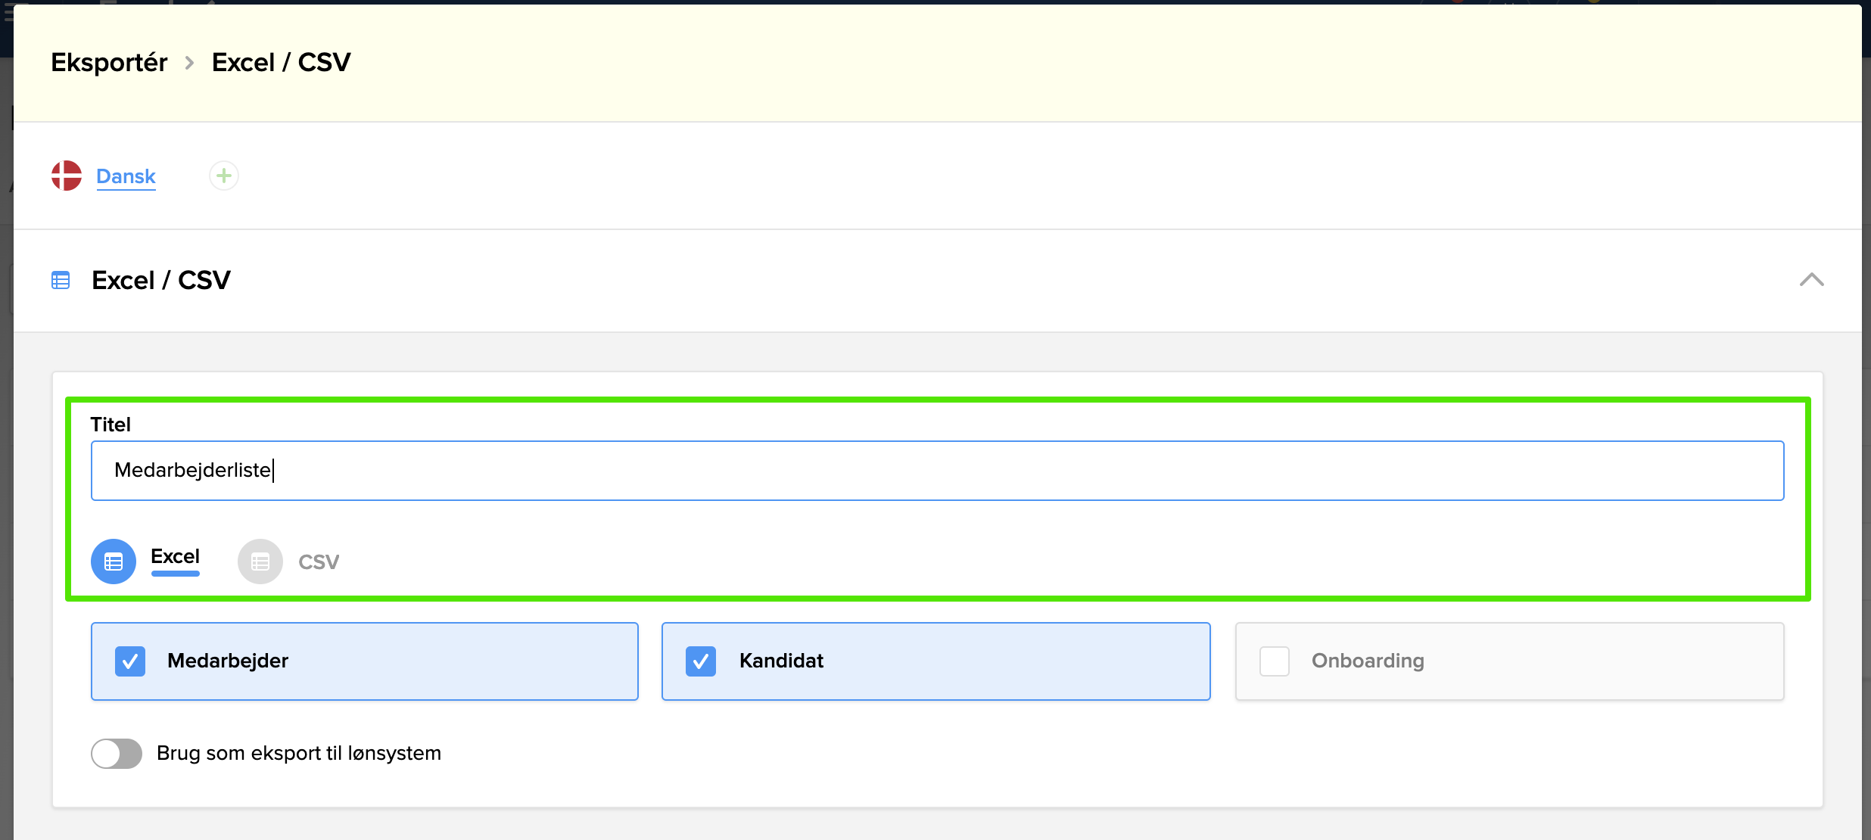Click the Excel / CSV breadcrumb title
This screenshot has width=1871, height=840.
point(281,62)
